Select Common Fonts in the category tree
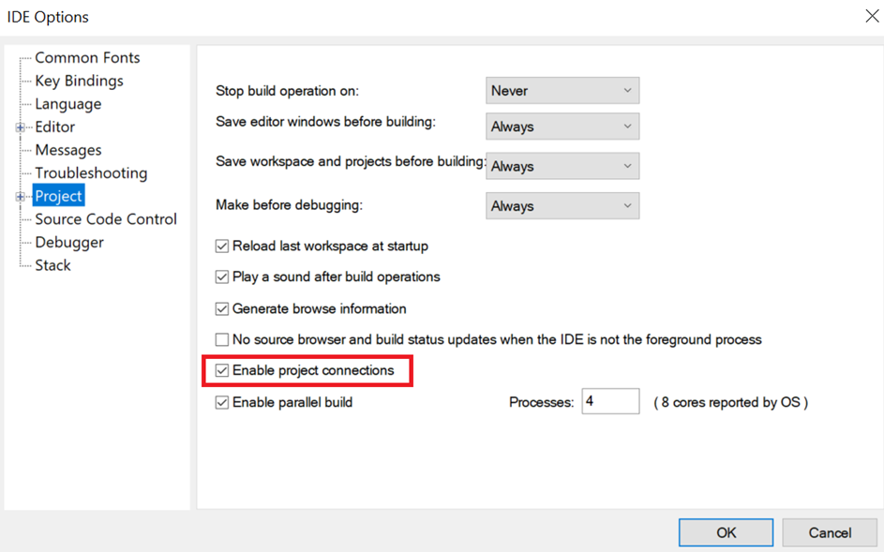The image size is (884, 552). pos(87,58)
